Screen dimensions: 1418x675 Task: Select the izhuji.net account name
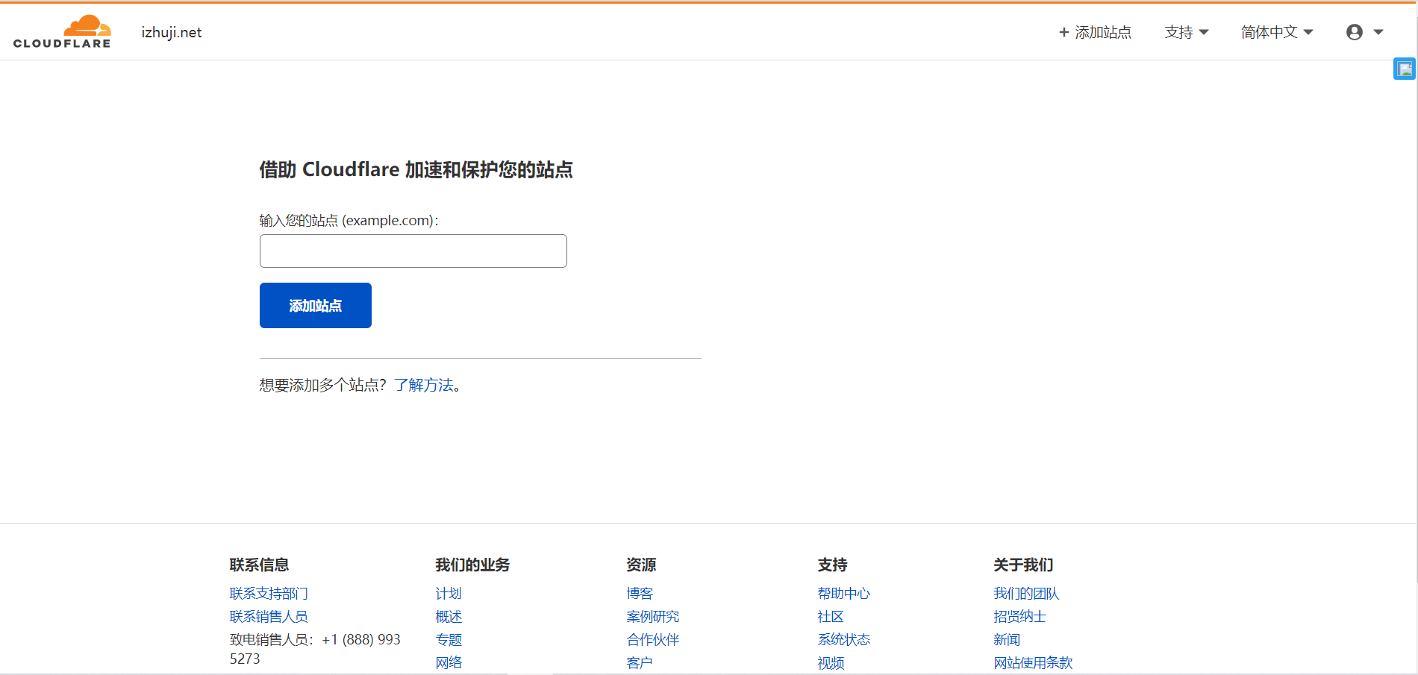(x=172, y=32)
